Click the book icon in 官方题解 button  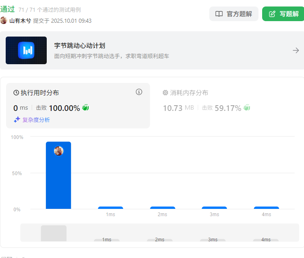[219, 14]
